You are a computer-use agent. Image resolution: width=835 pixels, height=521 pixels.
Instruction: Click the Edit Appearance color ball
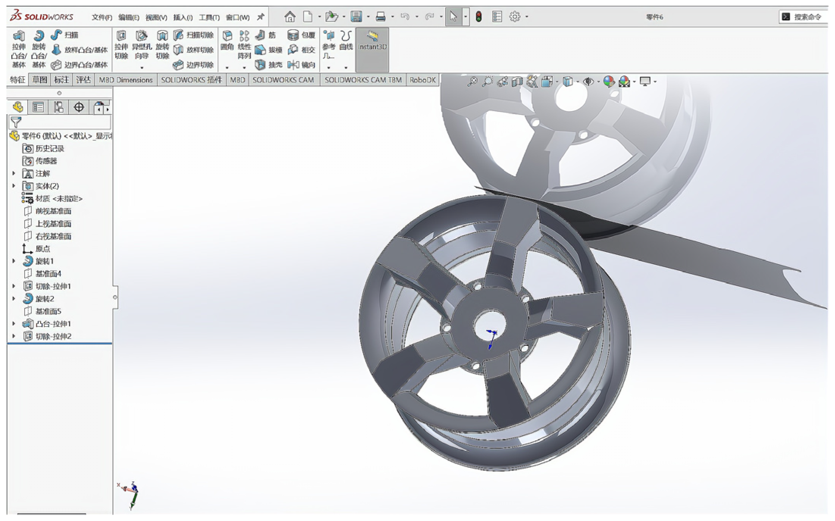[609, 81]
